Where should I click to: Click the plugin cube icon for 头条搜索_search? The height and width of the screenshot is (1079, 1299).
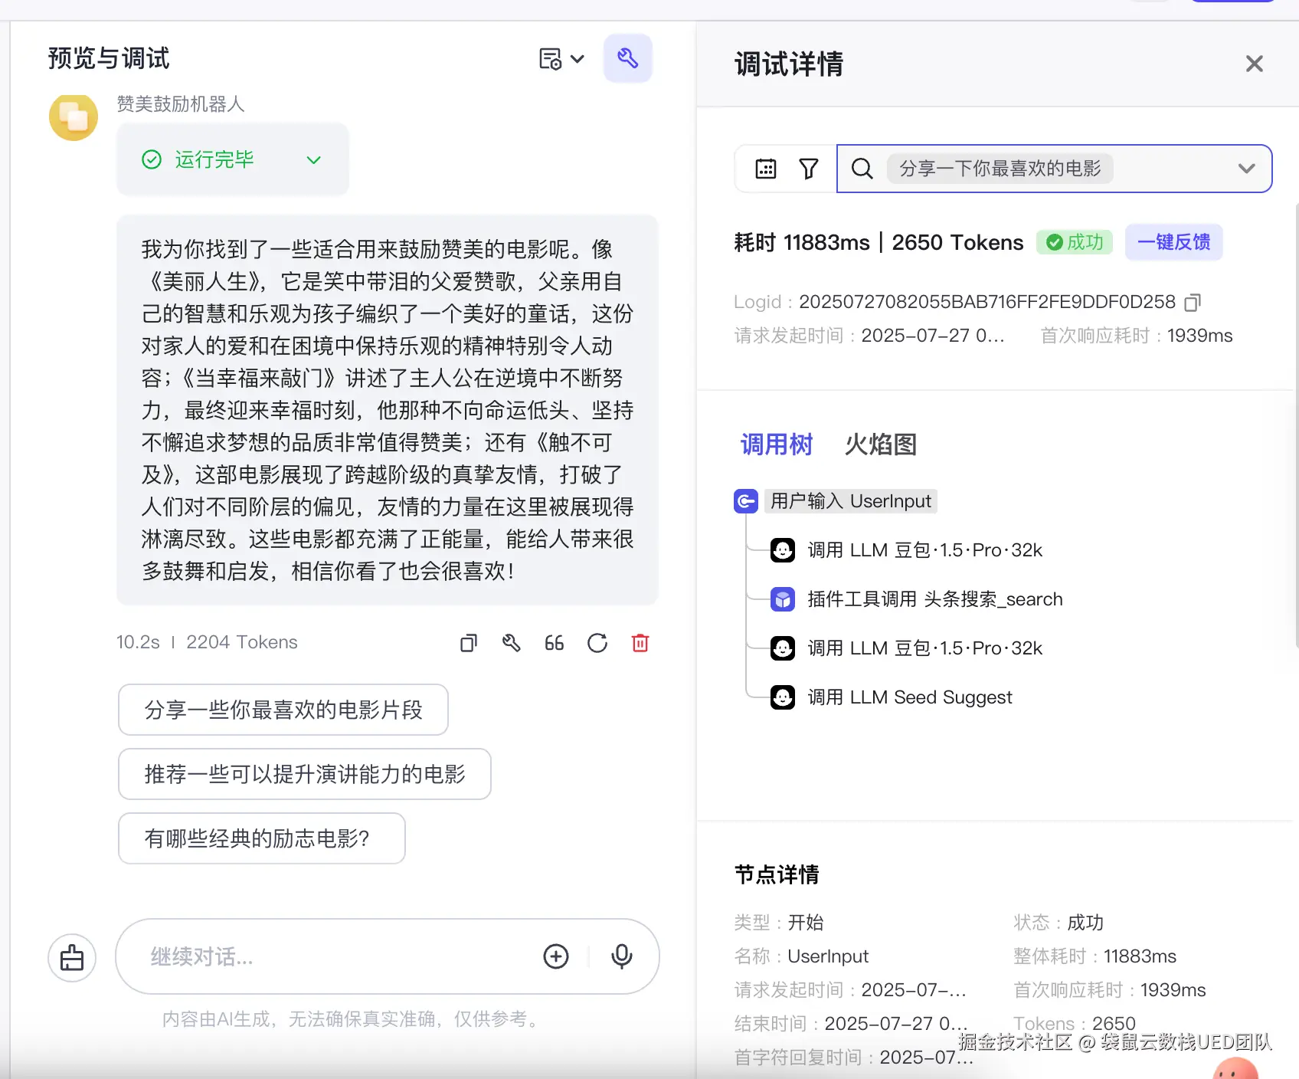click(x=783, y=599)
